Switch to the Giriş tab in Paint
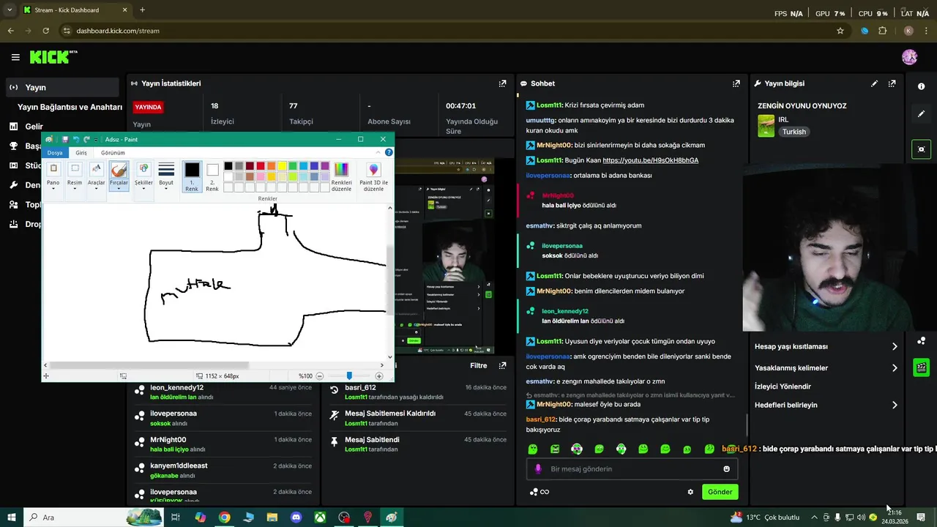Image resolution: width=937 pixels, height=527 pixels. tap(81, 152)
